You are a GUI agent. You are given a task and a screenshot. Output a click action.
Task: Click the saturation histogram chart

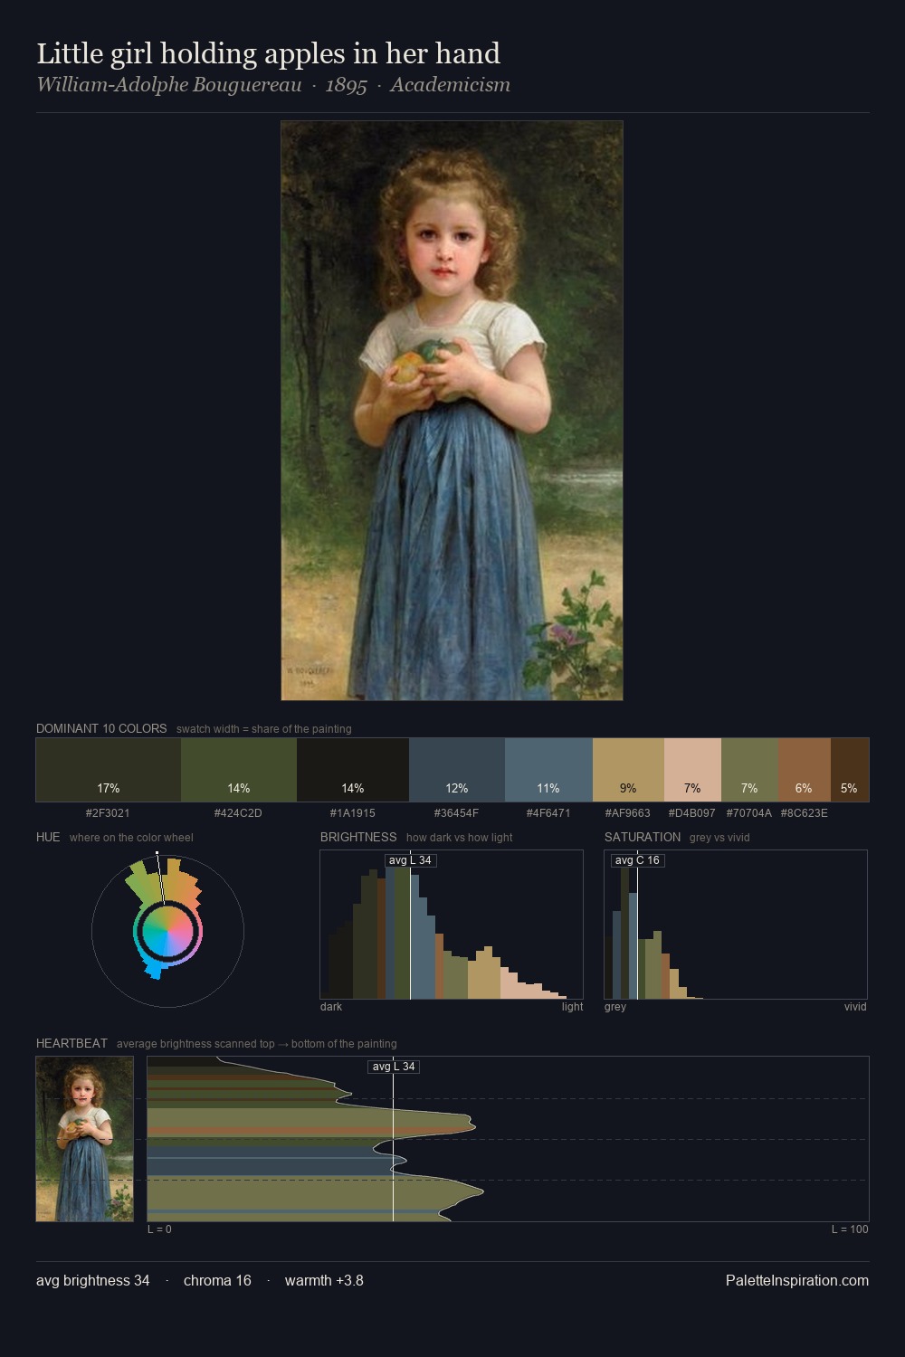click(x=736, y=925)
